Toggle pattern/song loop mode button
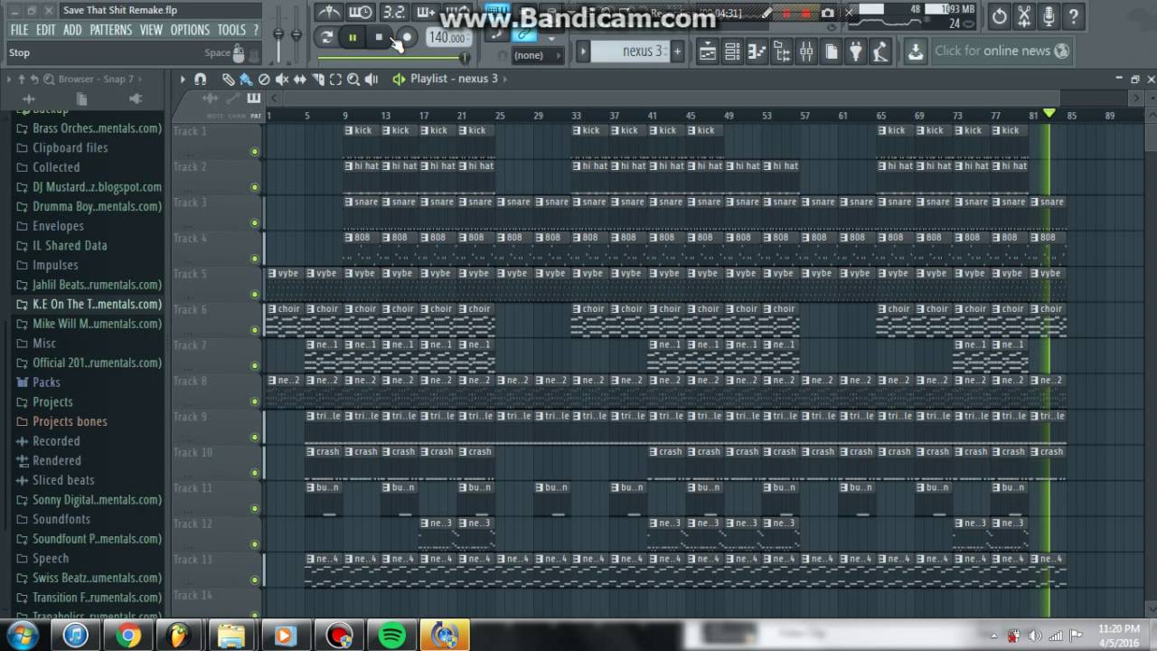1157x651 pixels. pos(326,37)
